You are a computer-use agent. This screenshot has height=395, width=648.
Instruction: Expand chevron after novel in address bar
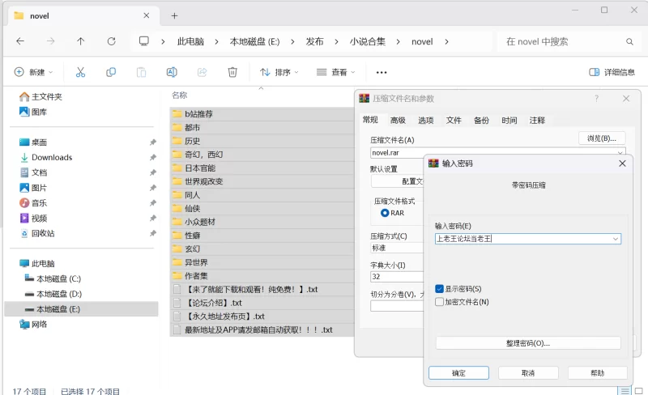click(446, 42)
